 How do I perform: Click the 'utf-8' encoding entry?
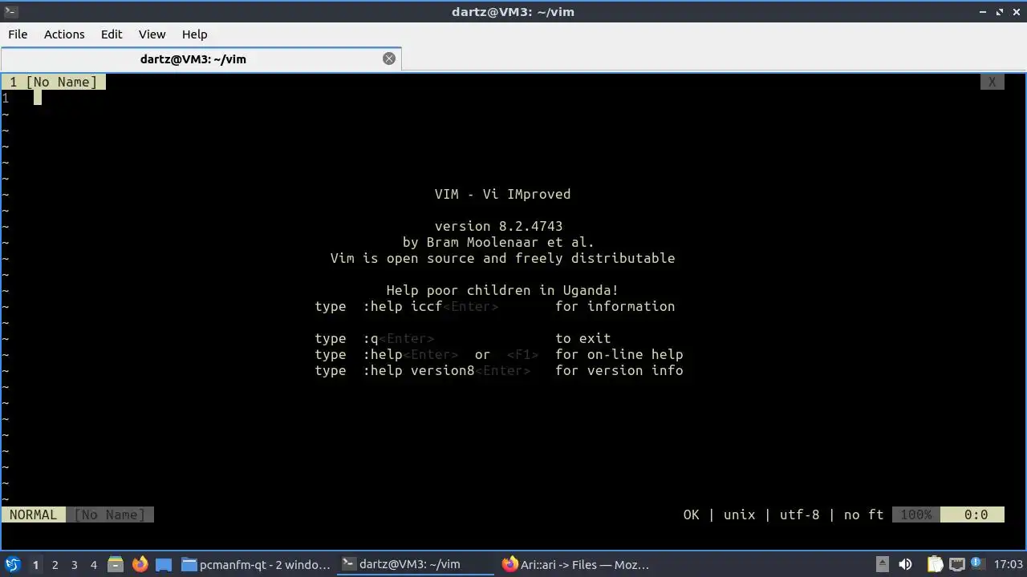(x=799, y=514)
